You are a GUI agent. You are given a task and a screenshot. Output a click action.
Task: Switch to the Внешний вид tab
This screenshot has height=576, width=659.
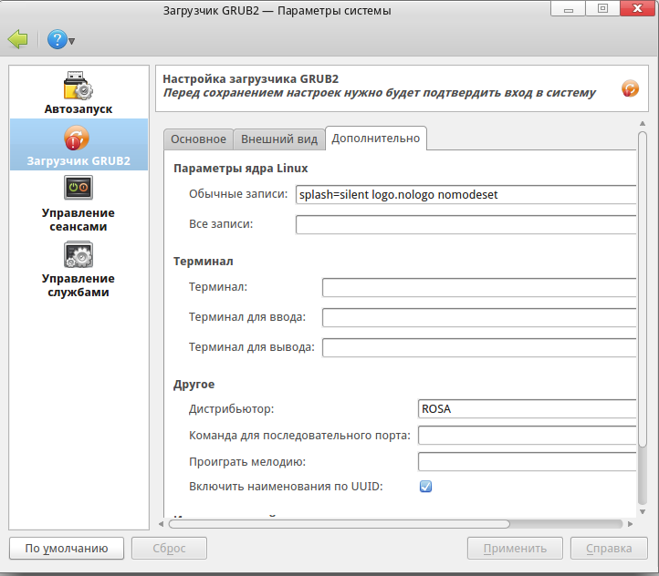(278, 139)
